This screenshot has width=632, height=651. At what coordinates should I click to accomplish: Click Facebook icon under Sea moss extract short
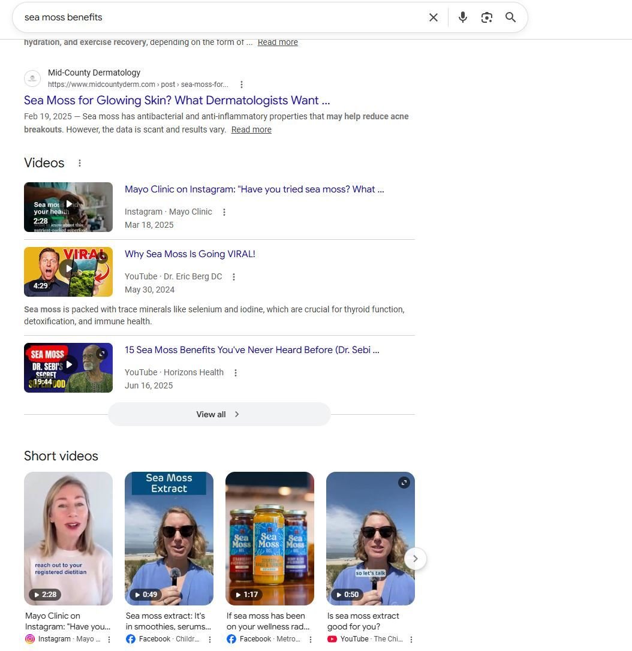[x=130, y=640]
